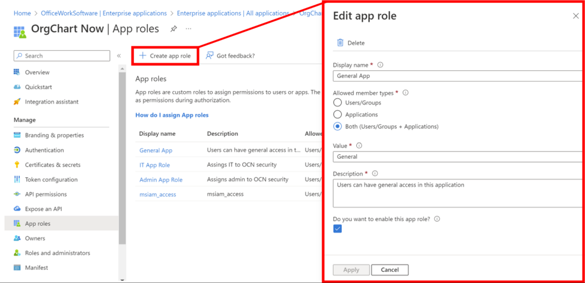
Task: Open the Admin App Role
Action: click(161, 180)
